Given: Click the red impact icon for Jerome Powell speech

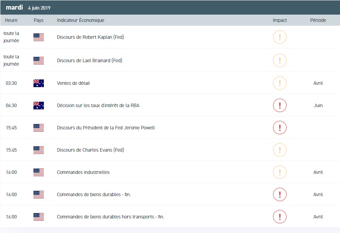Looking at the screenshot, I should [x=280, y=128].
